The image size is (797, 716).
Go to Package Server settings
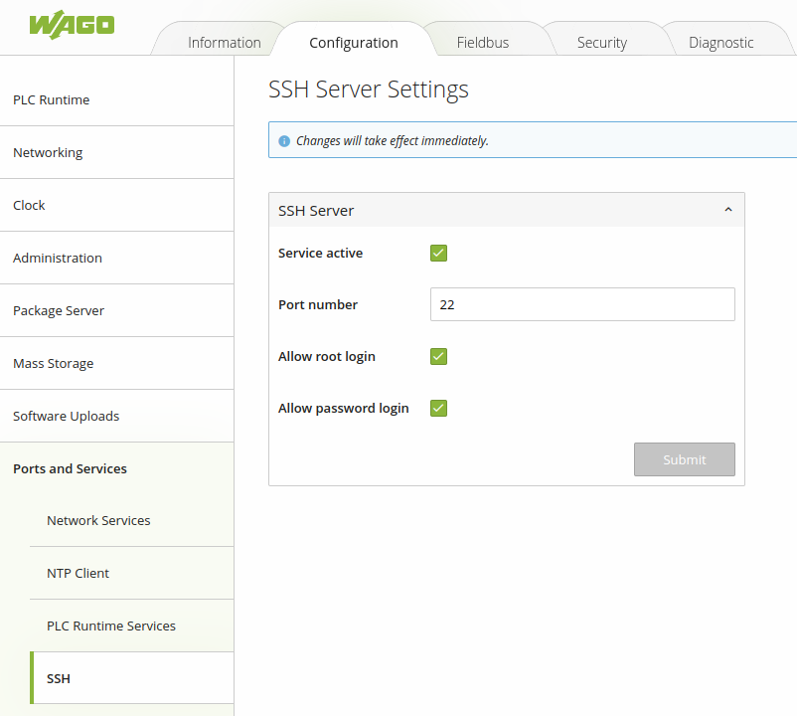click(x=59, y=310)
